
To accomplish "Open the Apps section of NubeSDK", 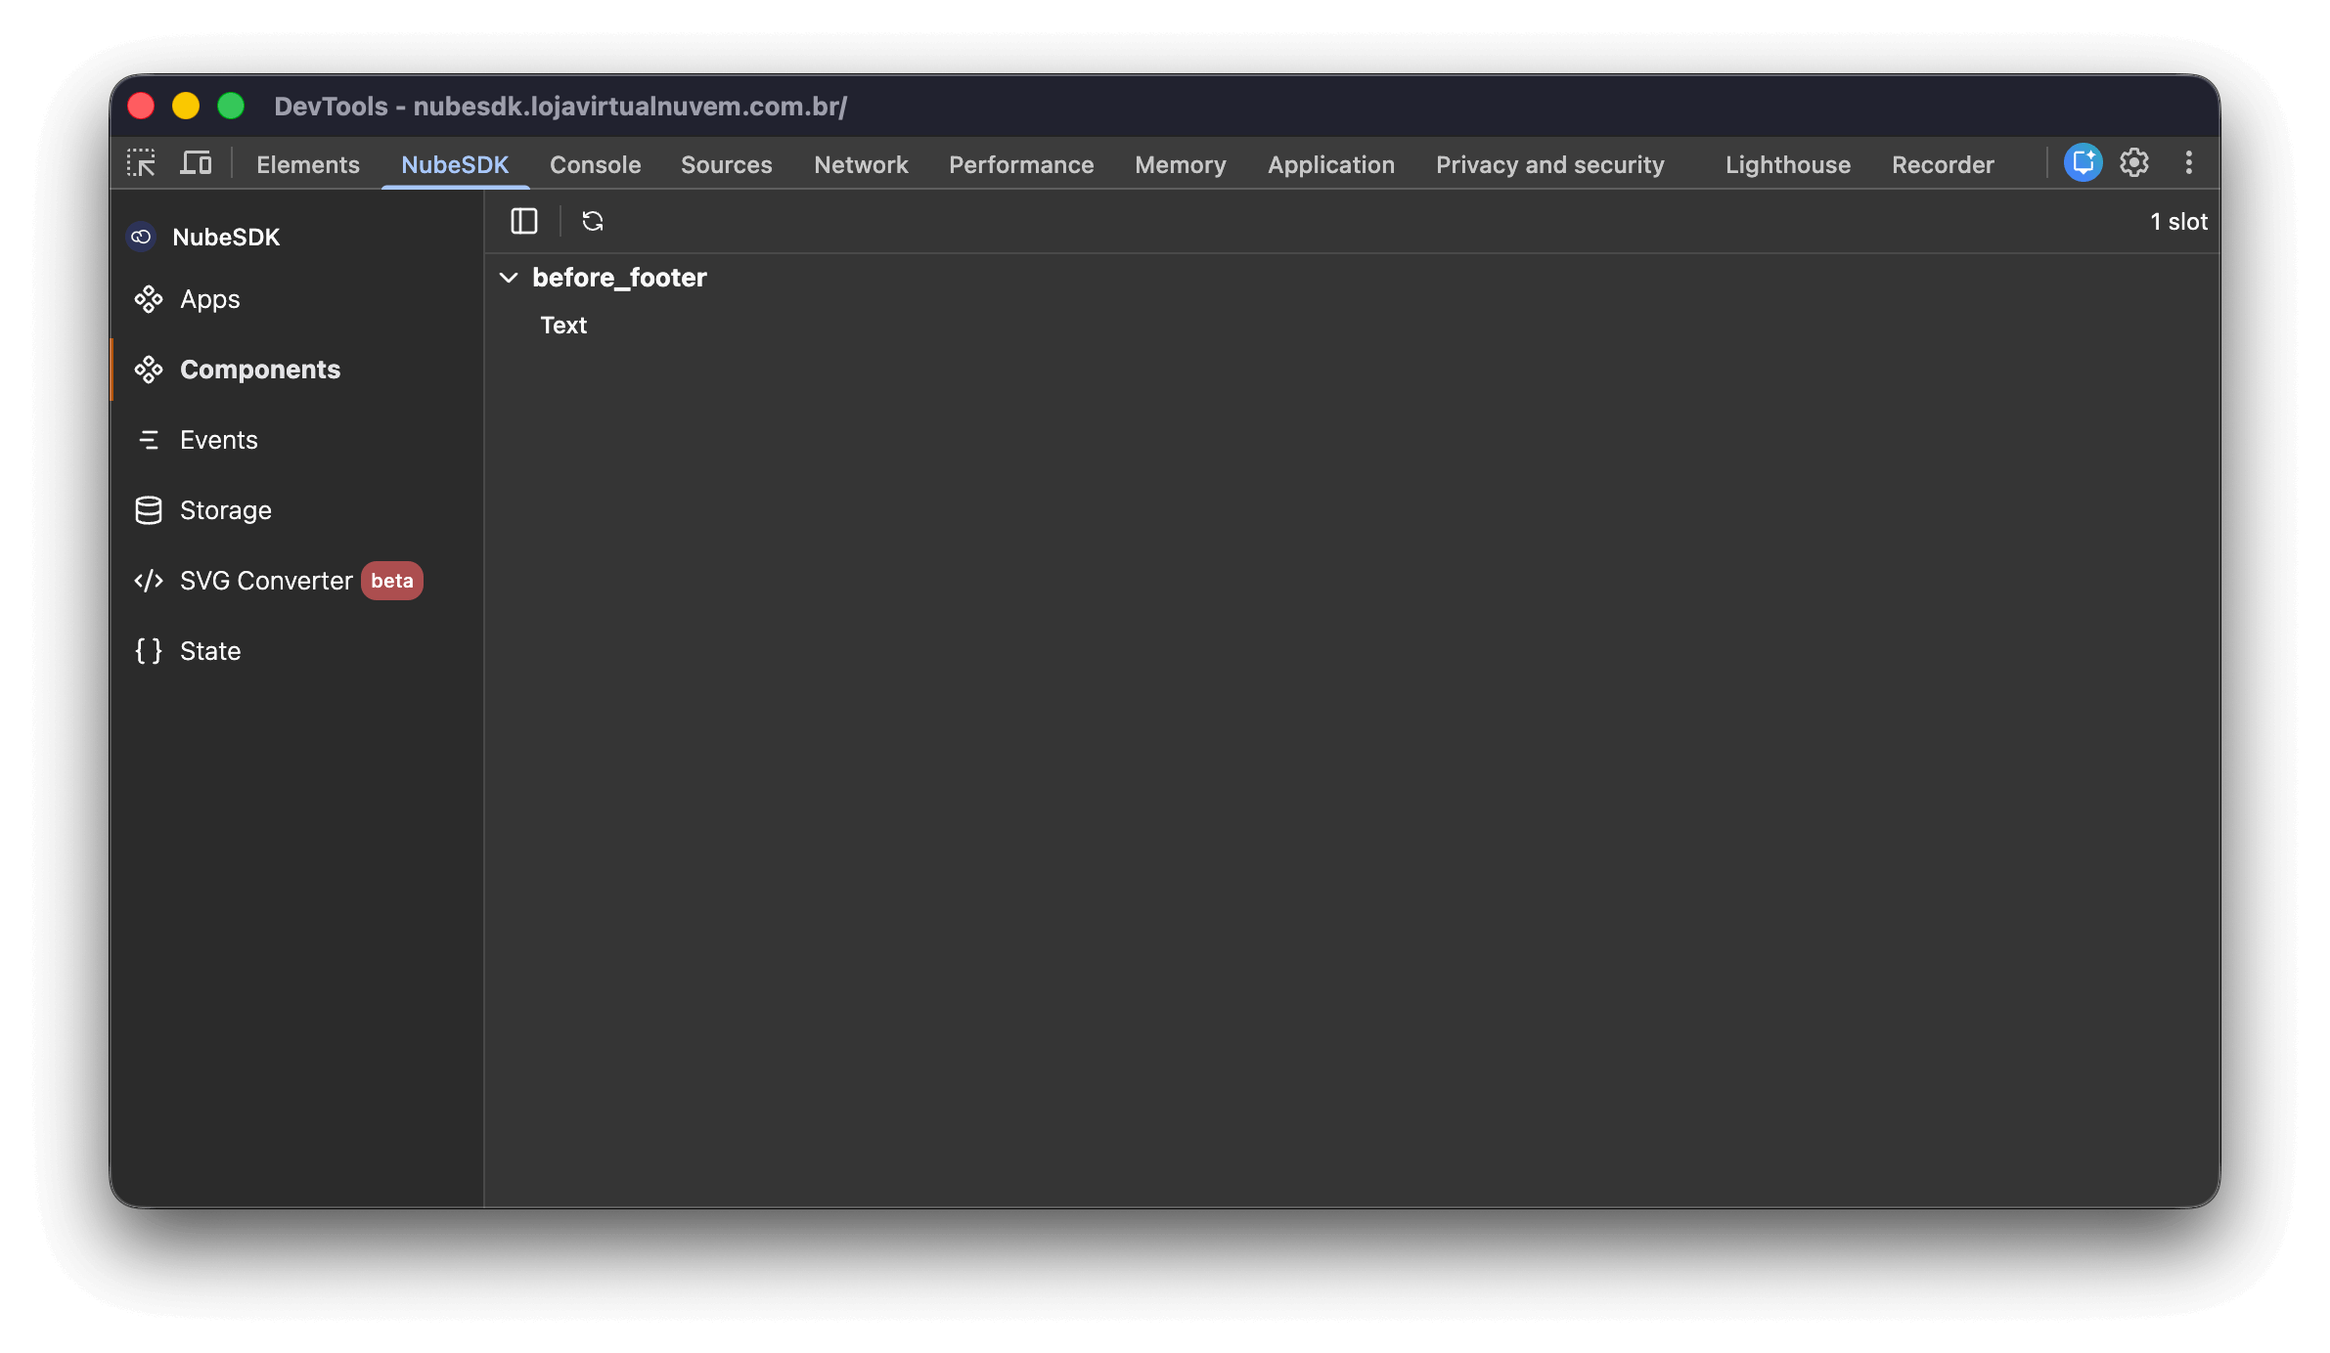I will point(208,299).
